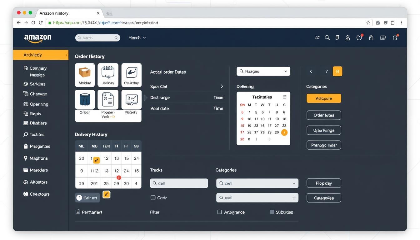The image size is (420, 240).
Task: Select the highlighted orange date in calendar
Action: click(284, 132)
